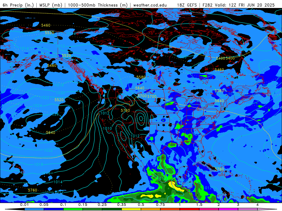Pick the darkest green 0.25–0.35 legend swatch
This screenshot has width=282, height=211.
point(112,209)
